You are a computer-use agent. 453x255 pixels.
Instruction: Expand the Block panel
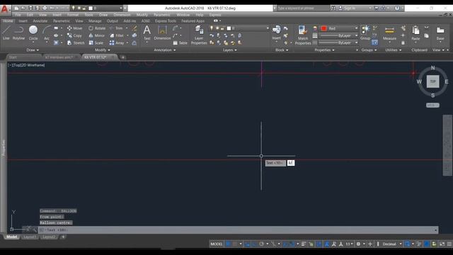tap(282, 50)
